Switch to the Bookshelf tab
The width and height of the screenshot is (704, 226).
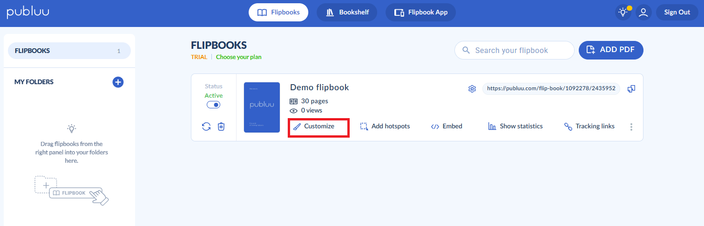point(347,13)
